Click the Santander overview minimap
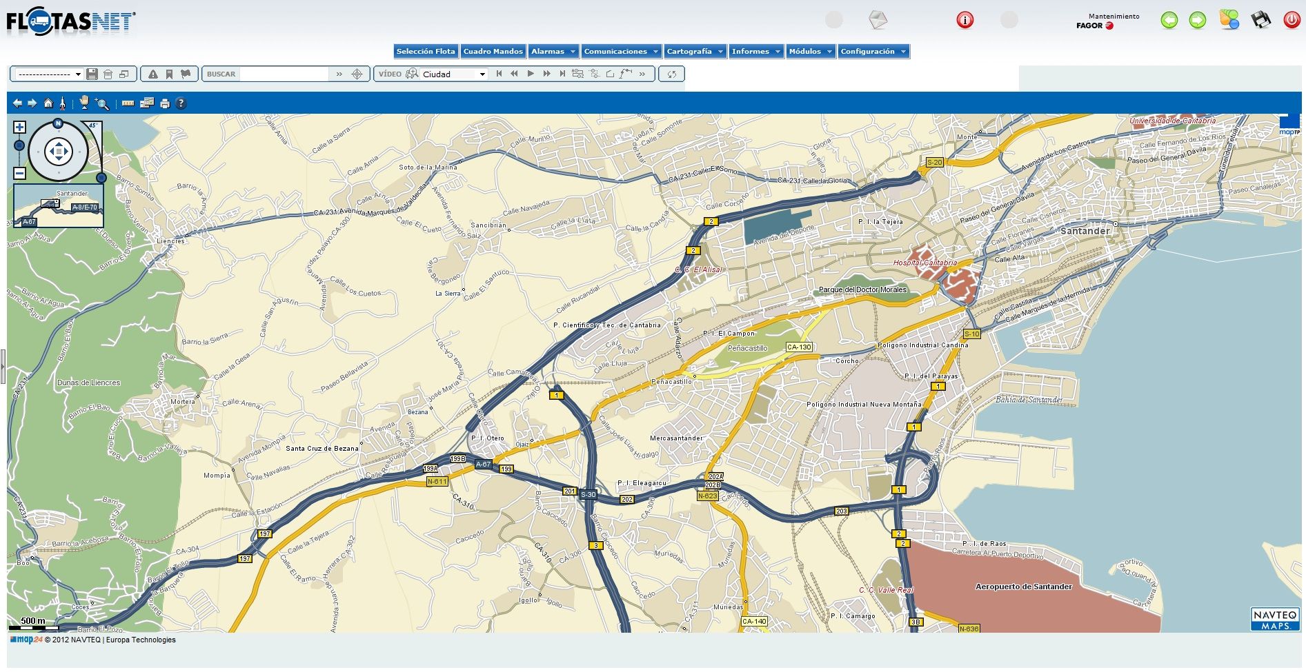Image resolution: width=1306 pixels, height=672 pixels. pyautogui.click(x=59, y=206)
